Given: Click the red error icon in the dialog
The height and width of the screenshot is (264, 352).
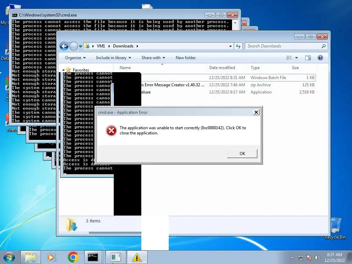Looking at the screenshot, I should pos(111,130).
